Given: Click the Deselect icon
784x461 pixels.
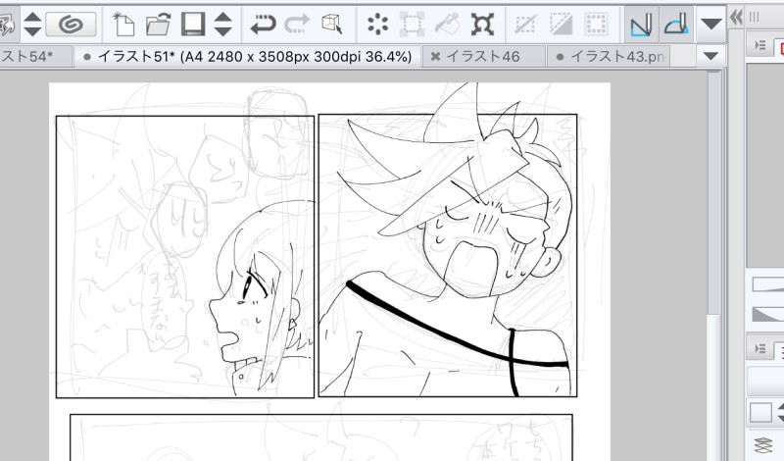Looking at the screenshot, I should [525, 24].
